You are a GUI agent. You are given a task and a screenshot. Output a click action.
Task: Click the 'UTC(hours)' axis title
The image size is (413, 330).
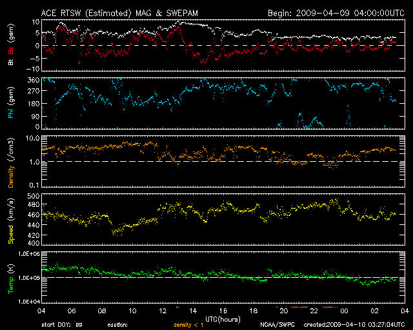(223, 319)
